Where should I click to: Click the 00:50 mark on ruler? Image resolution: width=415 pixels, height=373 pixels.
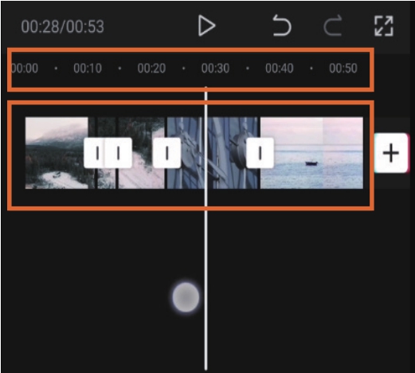(x=343, y=69)
